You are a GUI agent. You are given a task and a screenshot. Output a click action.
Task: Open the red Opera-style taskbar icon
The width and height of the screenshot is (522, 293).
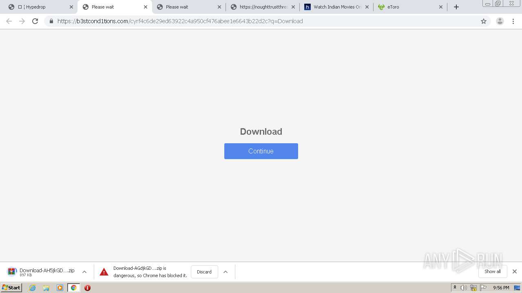(87, 288)
